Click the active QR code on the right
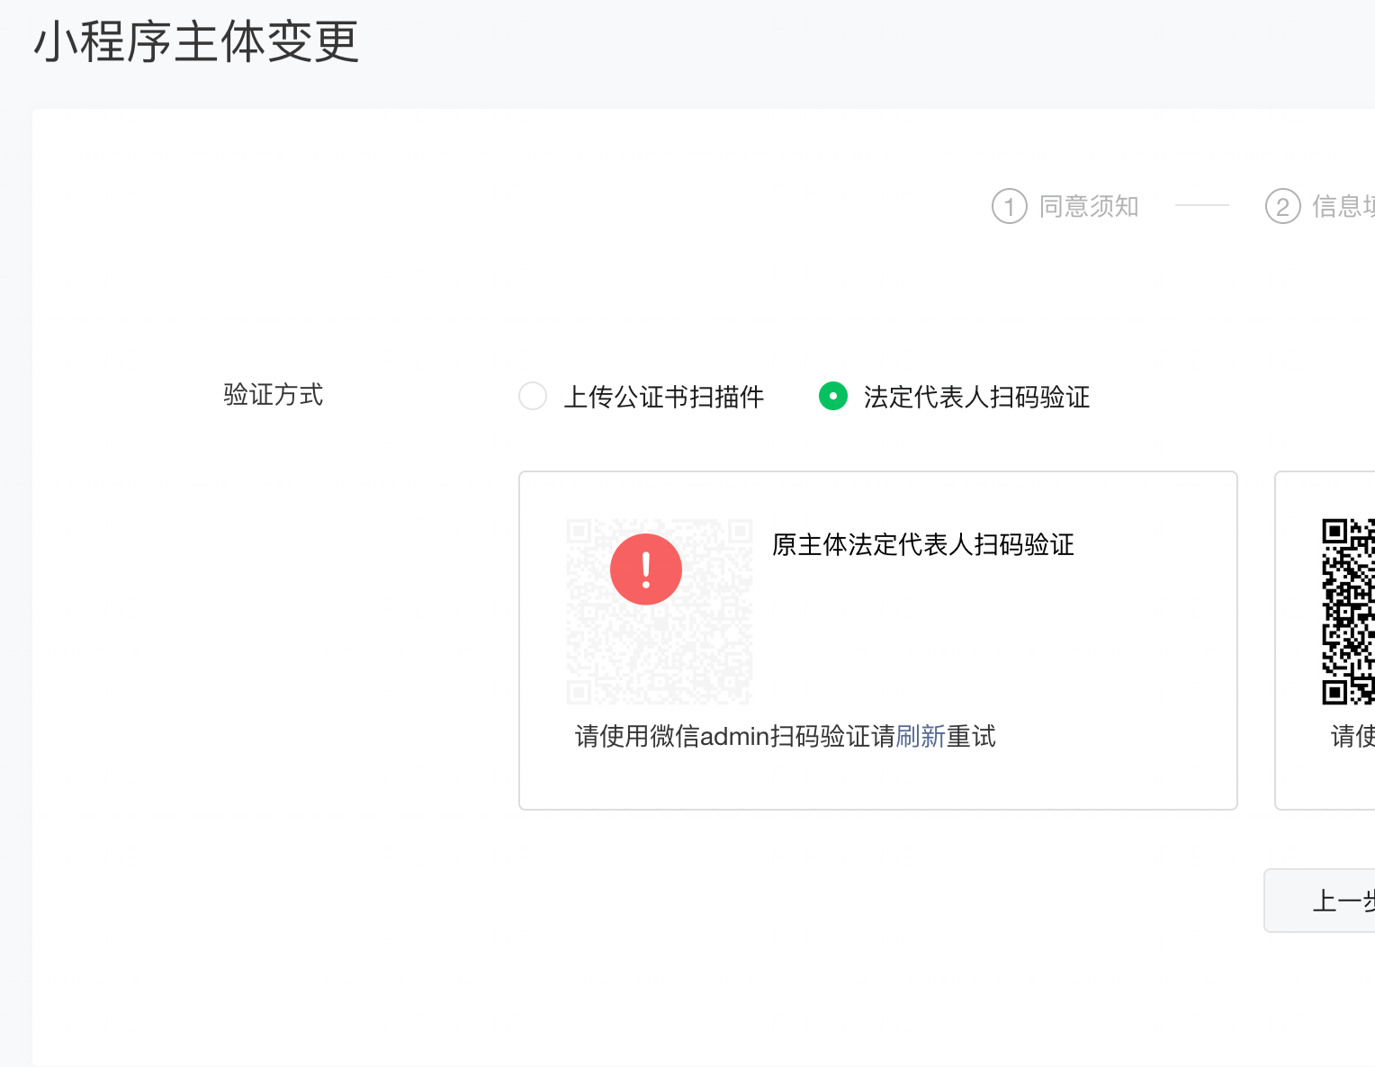Viewport: 1375px width, 1067px height. 1348,611
